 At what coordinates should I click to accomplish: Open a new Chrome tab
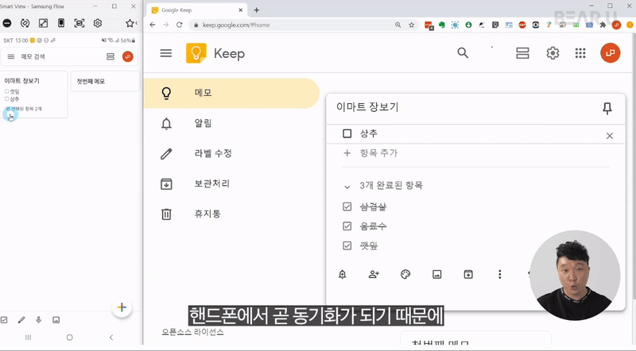point(256,10)
